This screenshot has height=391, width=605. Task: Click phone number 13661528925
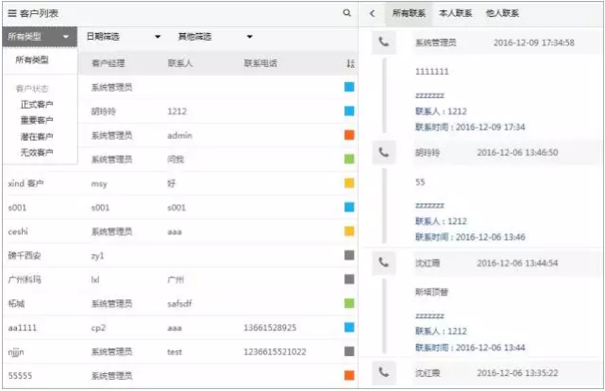point(270,328)
